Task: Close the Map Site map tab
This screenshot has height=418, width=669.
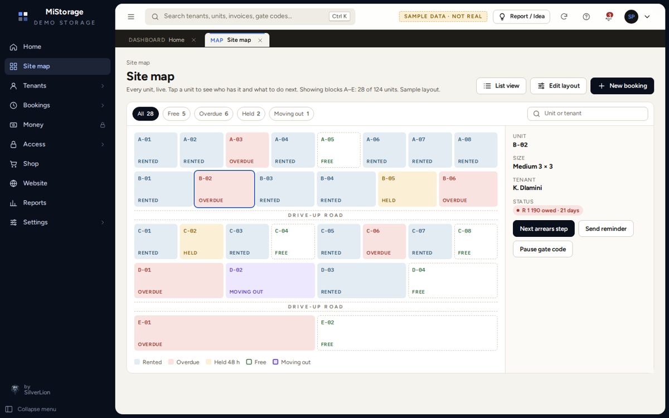Action: point(260,40)
